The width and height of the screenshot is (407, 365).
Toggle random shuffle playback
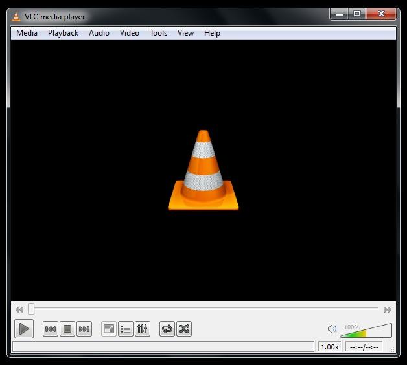pyautogui.click(x=184, y=329)
